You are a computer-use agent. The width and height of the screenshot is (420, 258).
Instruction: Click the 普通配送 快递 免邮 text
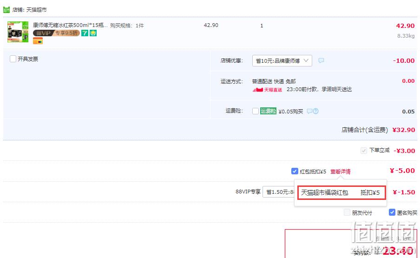274,81
